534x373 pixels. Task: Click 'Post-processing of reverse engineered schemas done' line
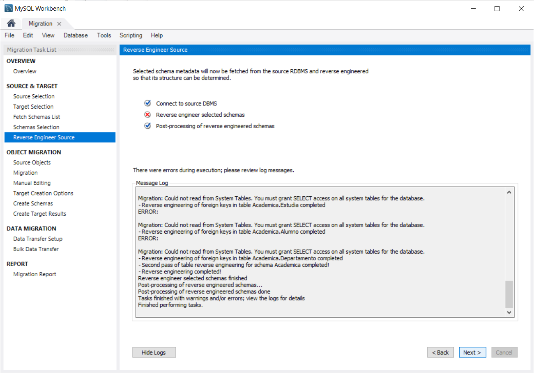tap(204, 291)
